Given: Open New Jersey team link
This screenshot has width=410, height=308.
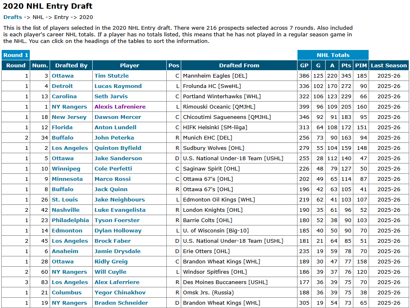Looking at the screenshot, I should 69,117.
